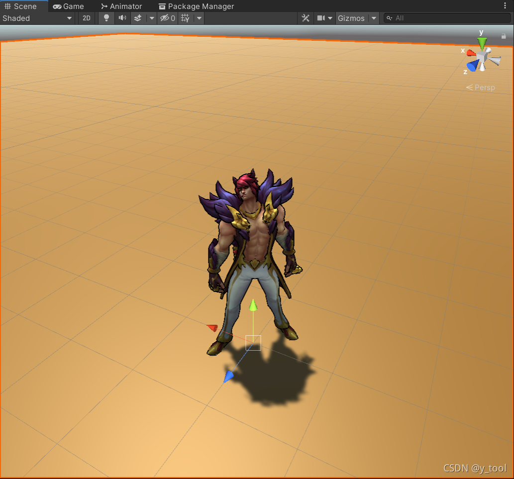Toggle Persp projection label

(481, 88)
